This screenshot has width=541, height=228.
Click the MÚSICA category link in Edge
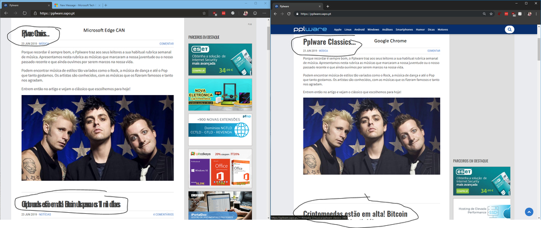click(x=44, y=44)
